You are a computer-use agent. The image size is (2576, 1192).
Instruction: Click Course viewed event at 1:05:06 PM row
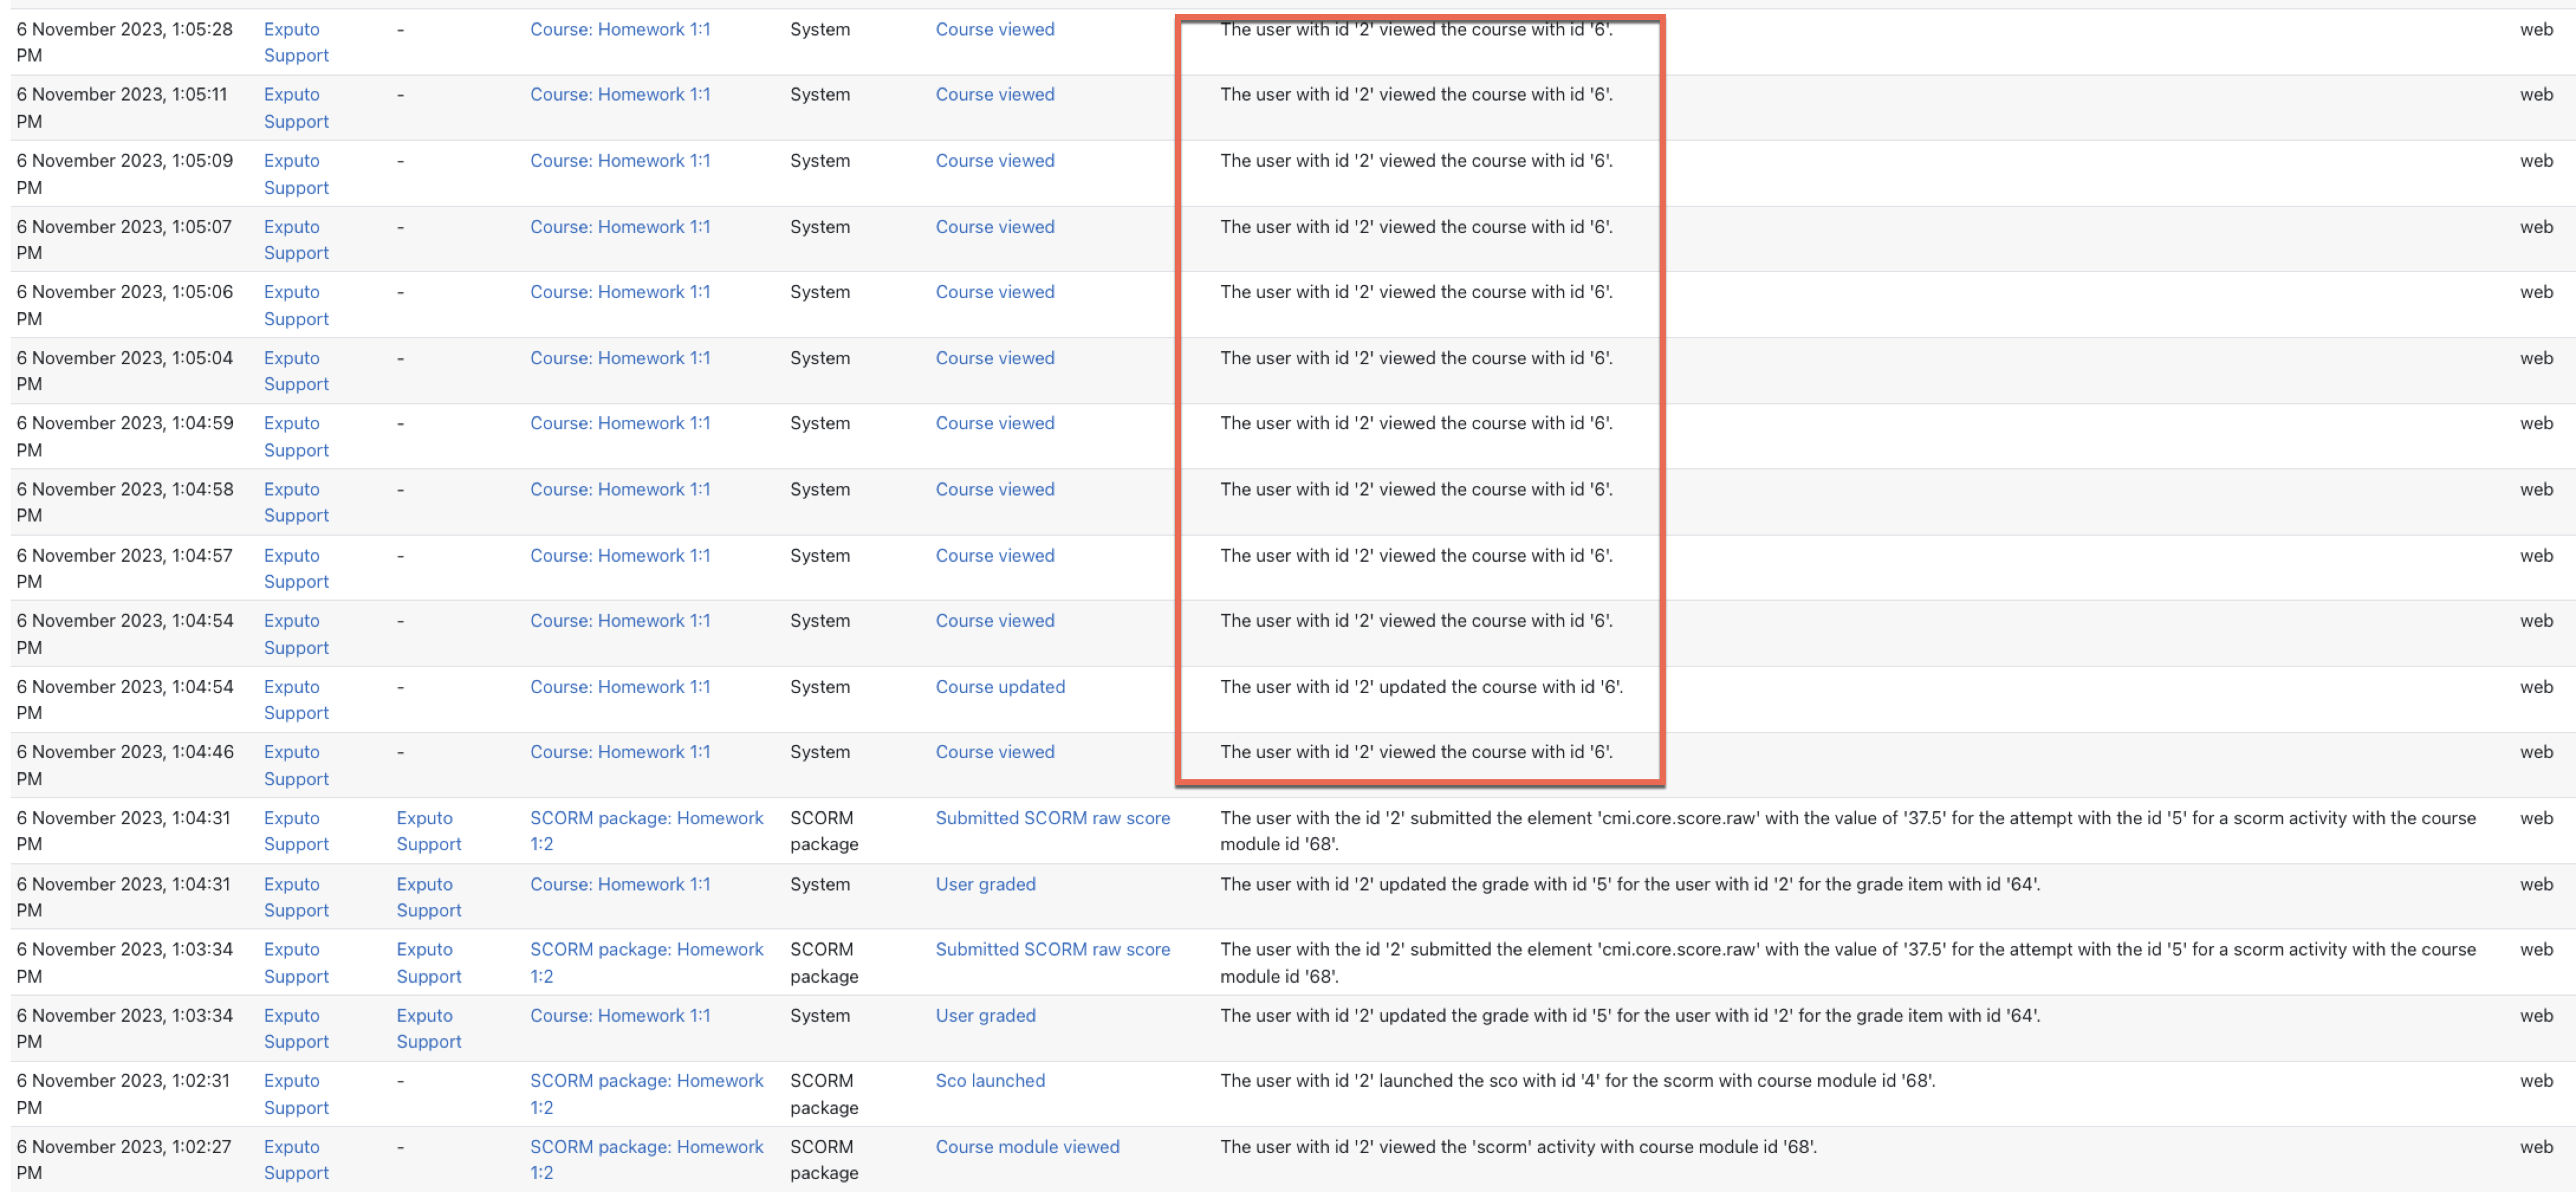coord(995,291)
